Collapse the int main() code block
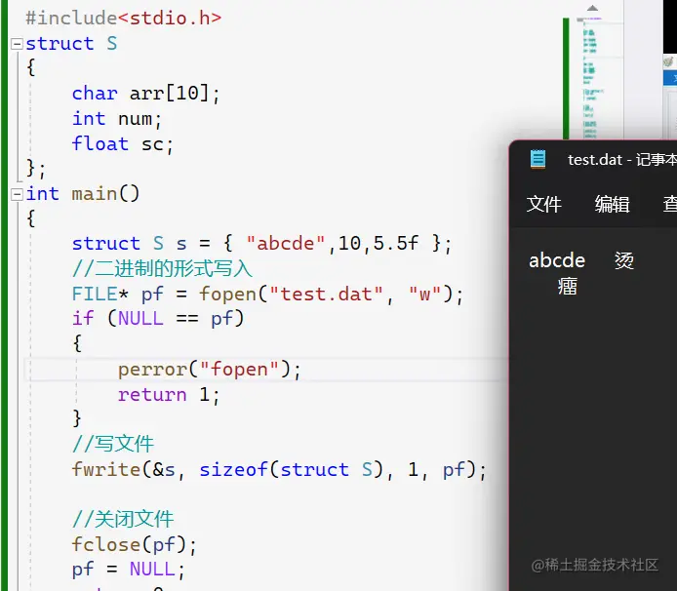Screen dimensions: 677x591 (x=17, y=194)
